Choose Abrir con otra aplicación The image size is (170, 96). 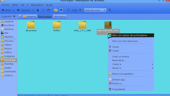point(131,41)
